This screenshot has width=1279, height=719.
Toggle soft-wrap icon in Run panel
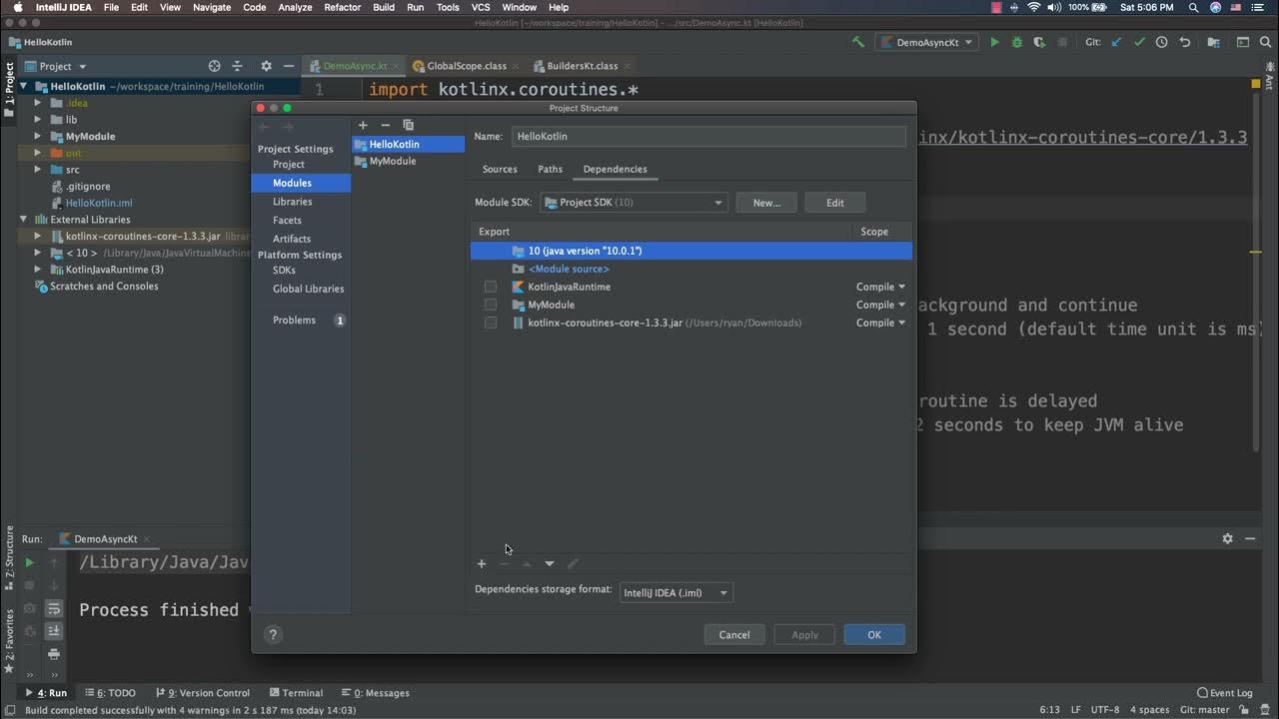[54, 608]
